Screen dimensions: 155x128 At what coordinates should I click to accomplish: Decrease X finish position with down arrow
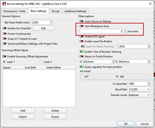coord(114,63)
